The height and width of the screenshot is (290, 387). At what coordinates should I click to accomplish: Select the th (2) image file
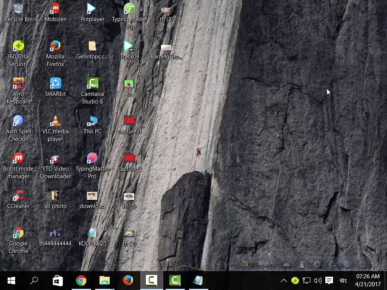(129, 238)
